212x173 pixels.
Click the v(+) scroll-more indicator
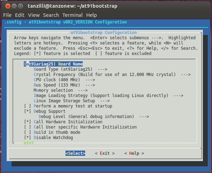pyautogui.click(x=28, y=143)
